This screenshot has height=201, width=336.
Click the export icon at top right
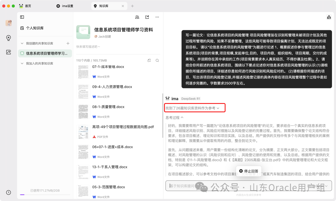(x=329, y=17)
